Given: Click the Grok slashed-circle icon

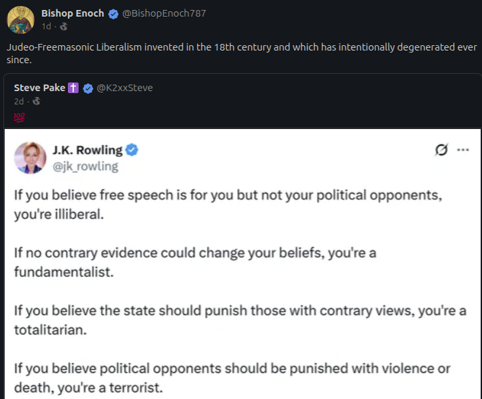Looking at the screenshot, I should tap(441, 150).
